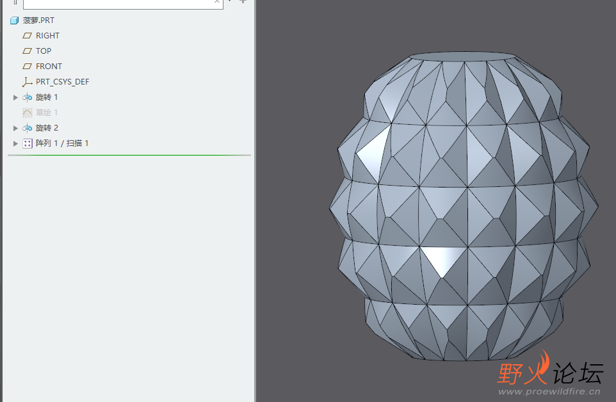This screenshot has height=402, width=616.
Task: Select the FRONT datum plane label
Action: pos(49,67)
